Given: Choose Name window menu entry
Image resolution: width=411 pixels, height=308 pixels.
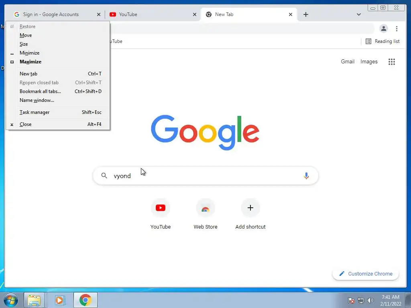Looking at the screenshot, I should tap(58, 100).
